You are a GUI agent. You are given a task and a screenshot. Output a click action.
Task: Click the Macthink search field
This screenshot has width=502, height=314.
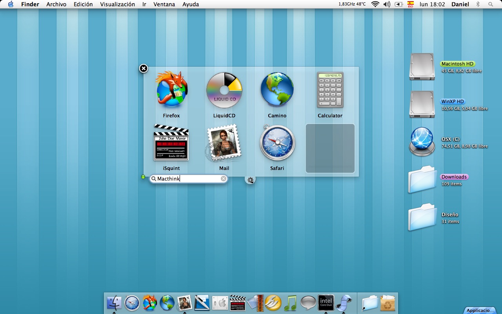tap(189, 179)
